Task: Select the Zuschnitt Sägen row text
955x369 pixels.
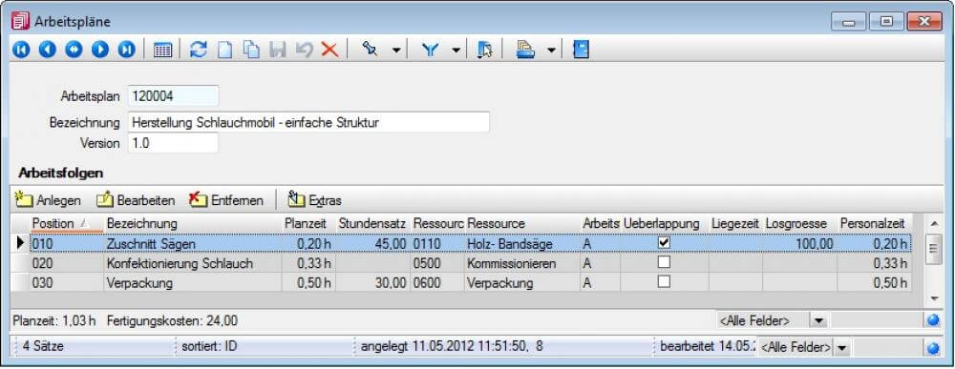Action: [x=151, y=244]
